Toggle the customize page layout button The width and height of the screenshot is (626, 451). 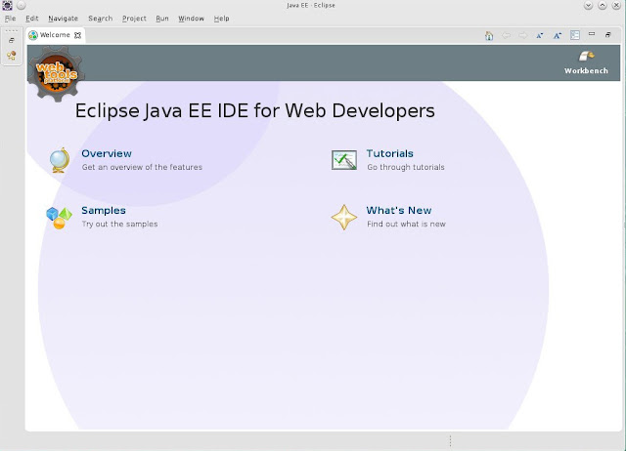pos(575,35)
